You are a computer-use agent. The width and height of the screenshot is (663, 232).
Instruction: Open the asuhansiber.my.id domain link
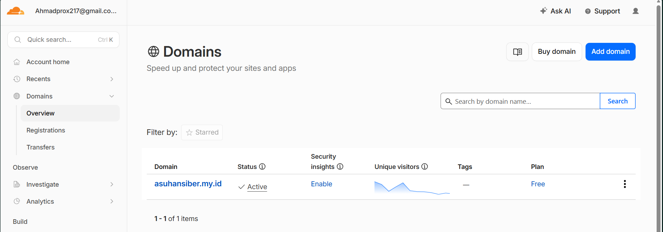click(188, 183)
